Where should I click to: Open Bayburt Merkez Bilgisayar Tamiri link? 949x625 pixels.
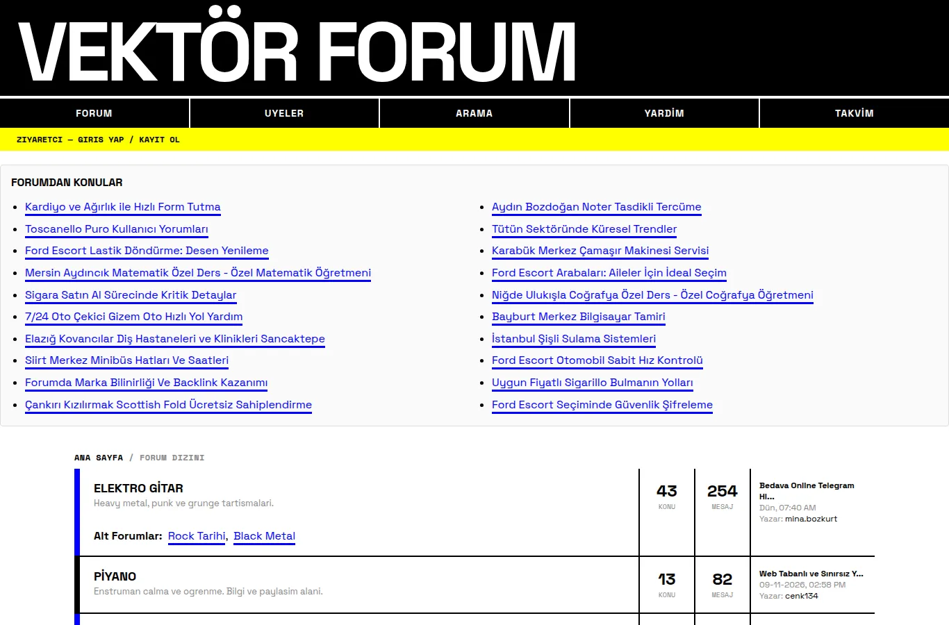pos(579,317)
